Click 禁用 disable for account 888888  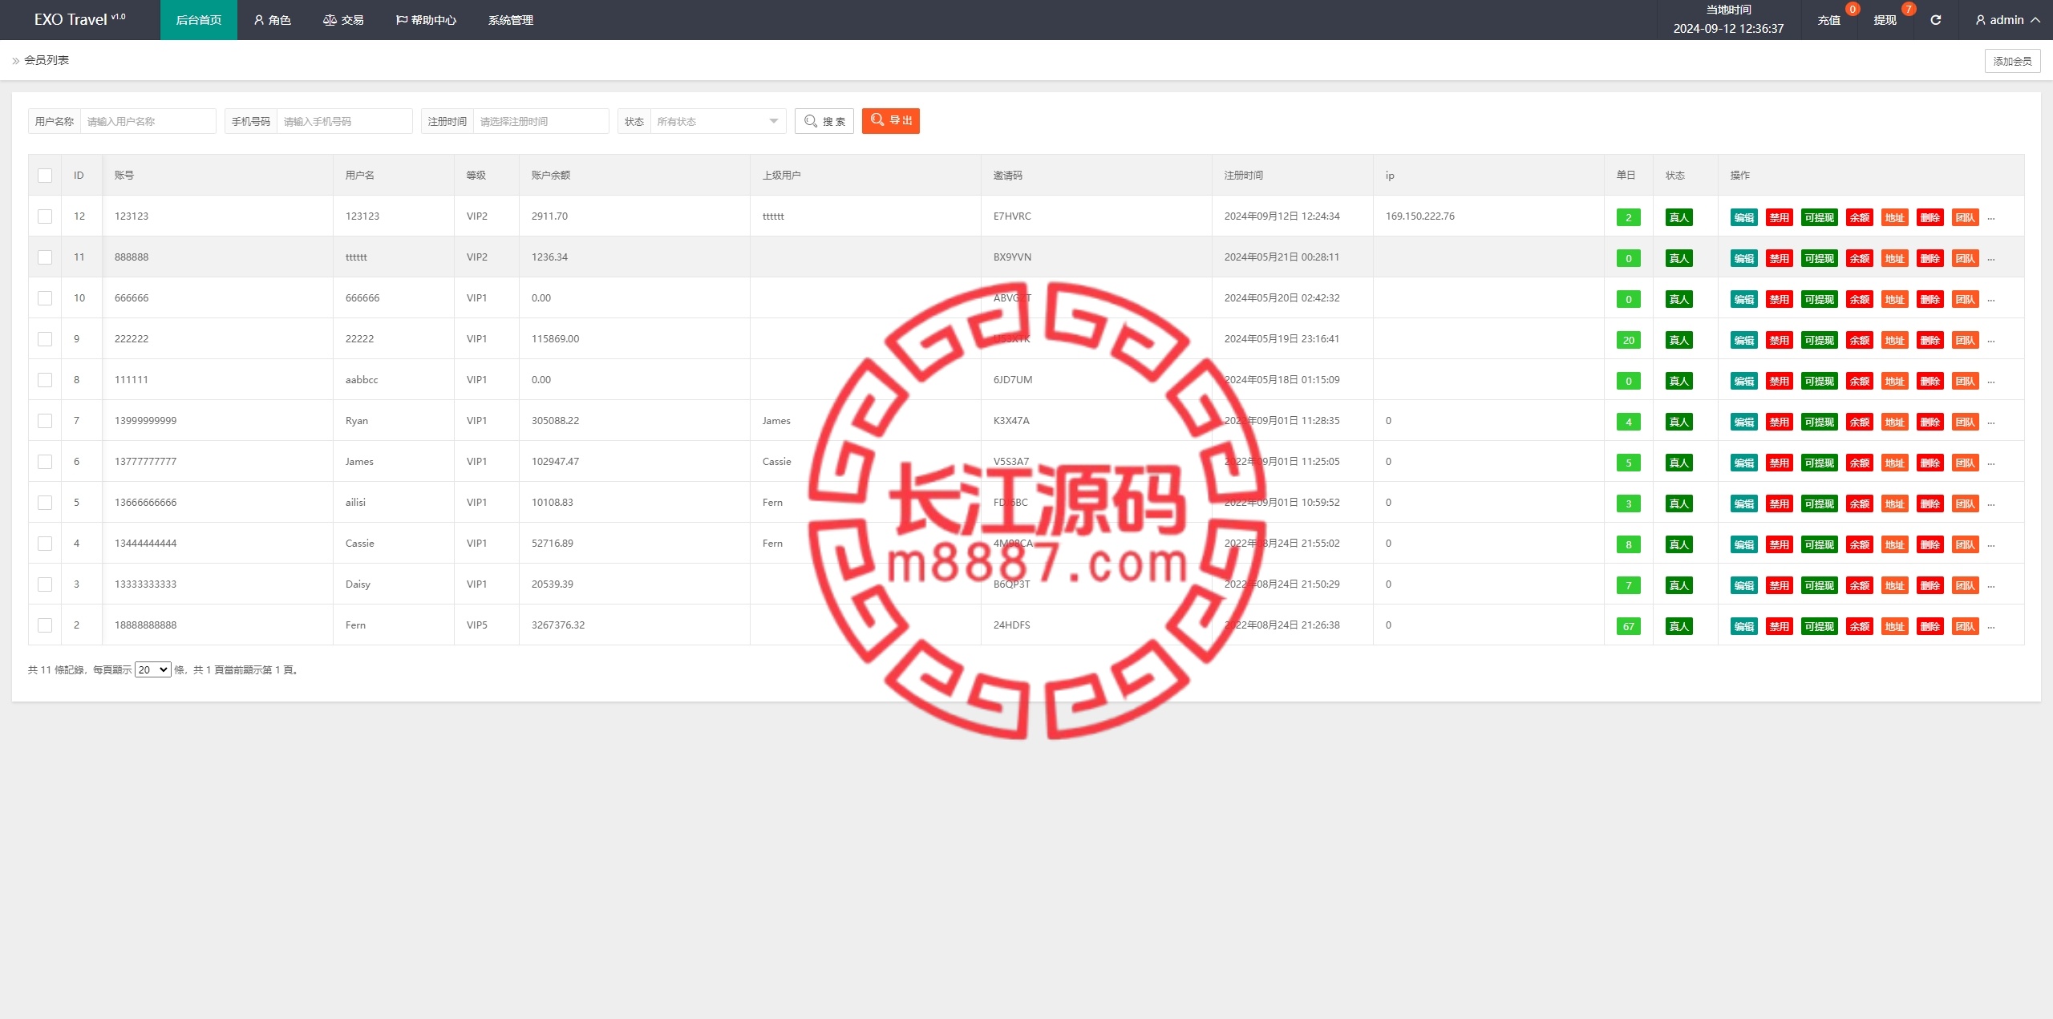pos(1779,258)
